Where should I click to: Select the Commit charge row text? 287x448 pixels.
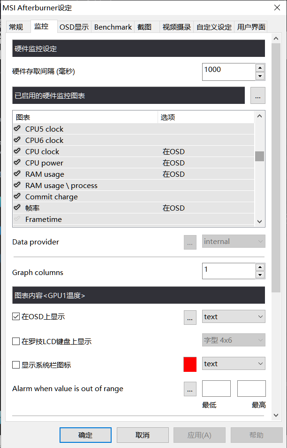click(51, 197)
